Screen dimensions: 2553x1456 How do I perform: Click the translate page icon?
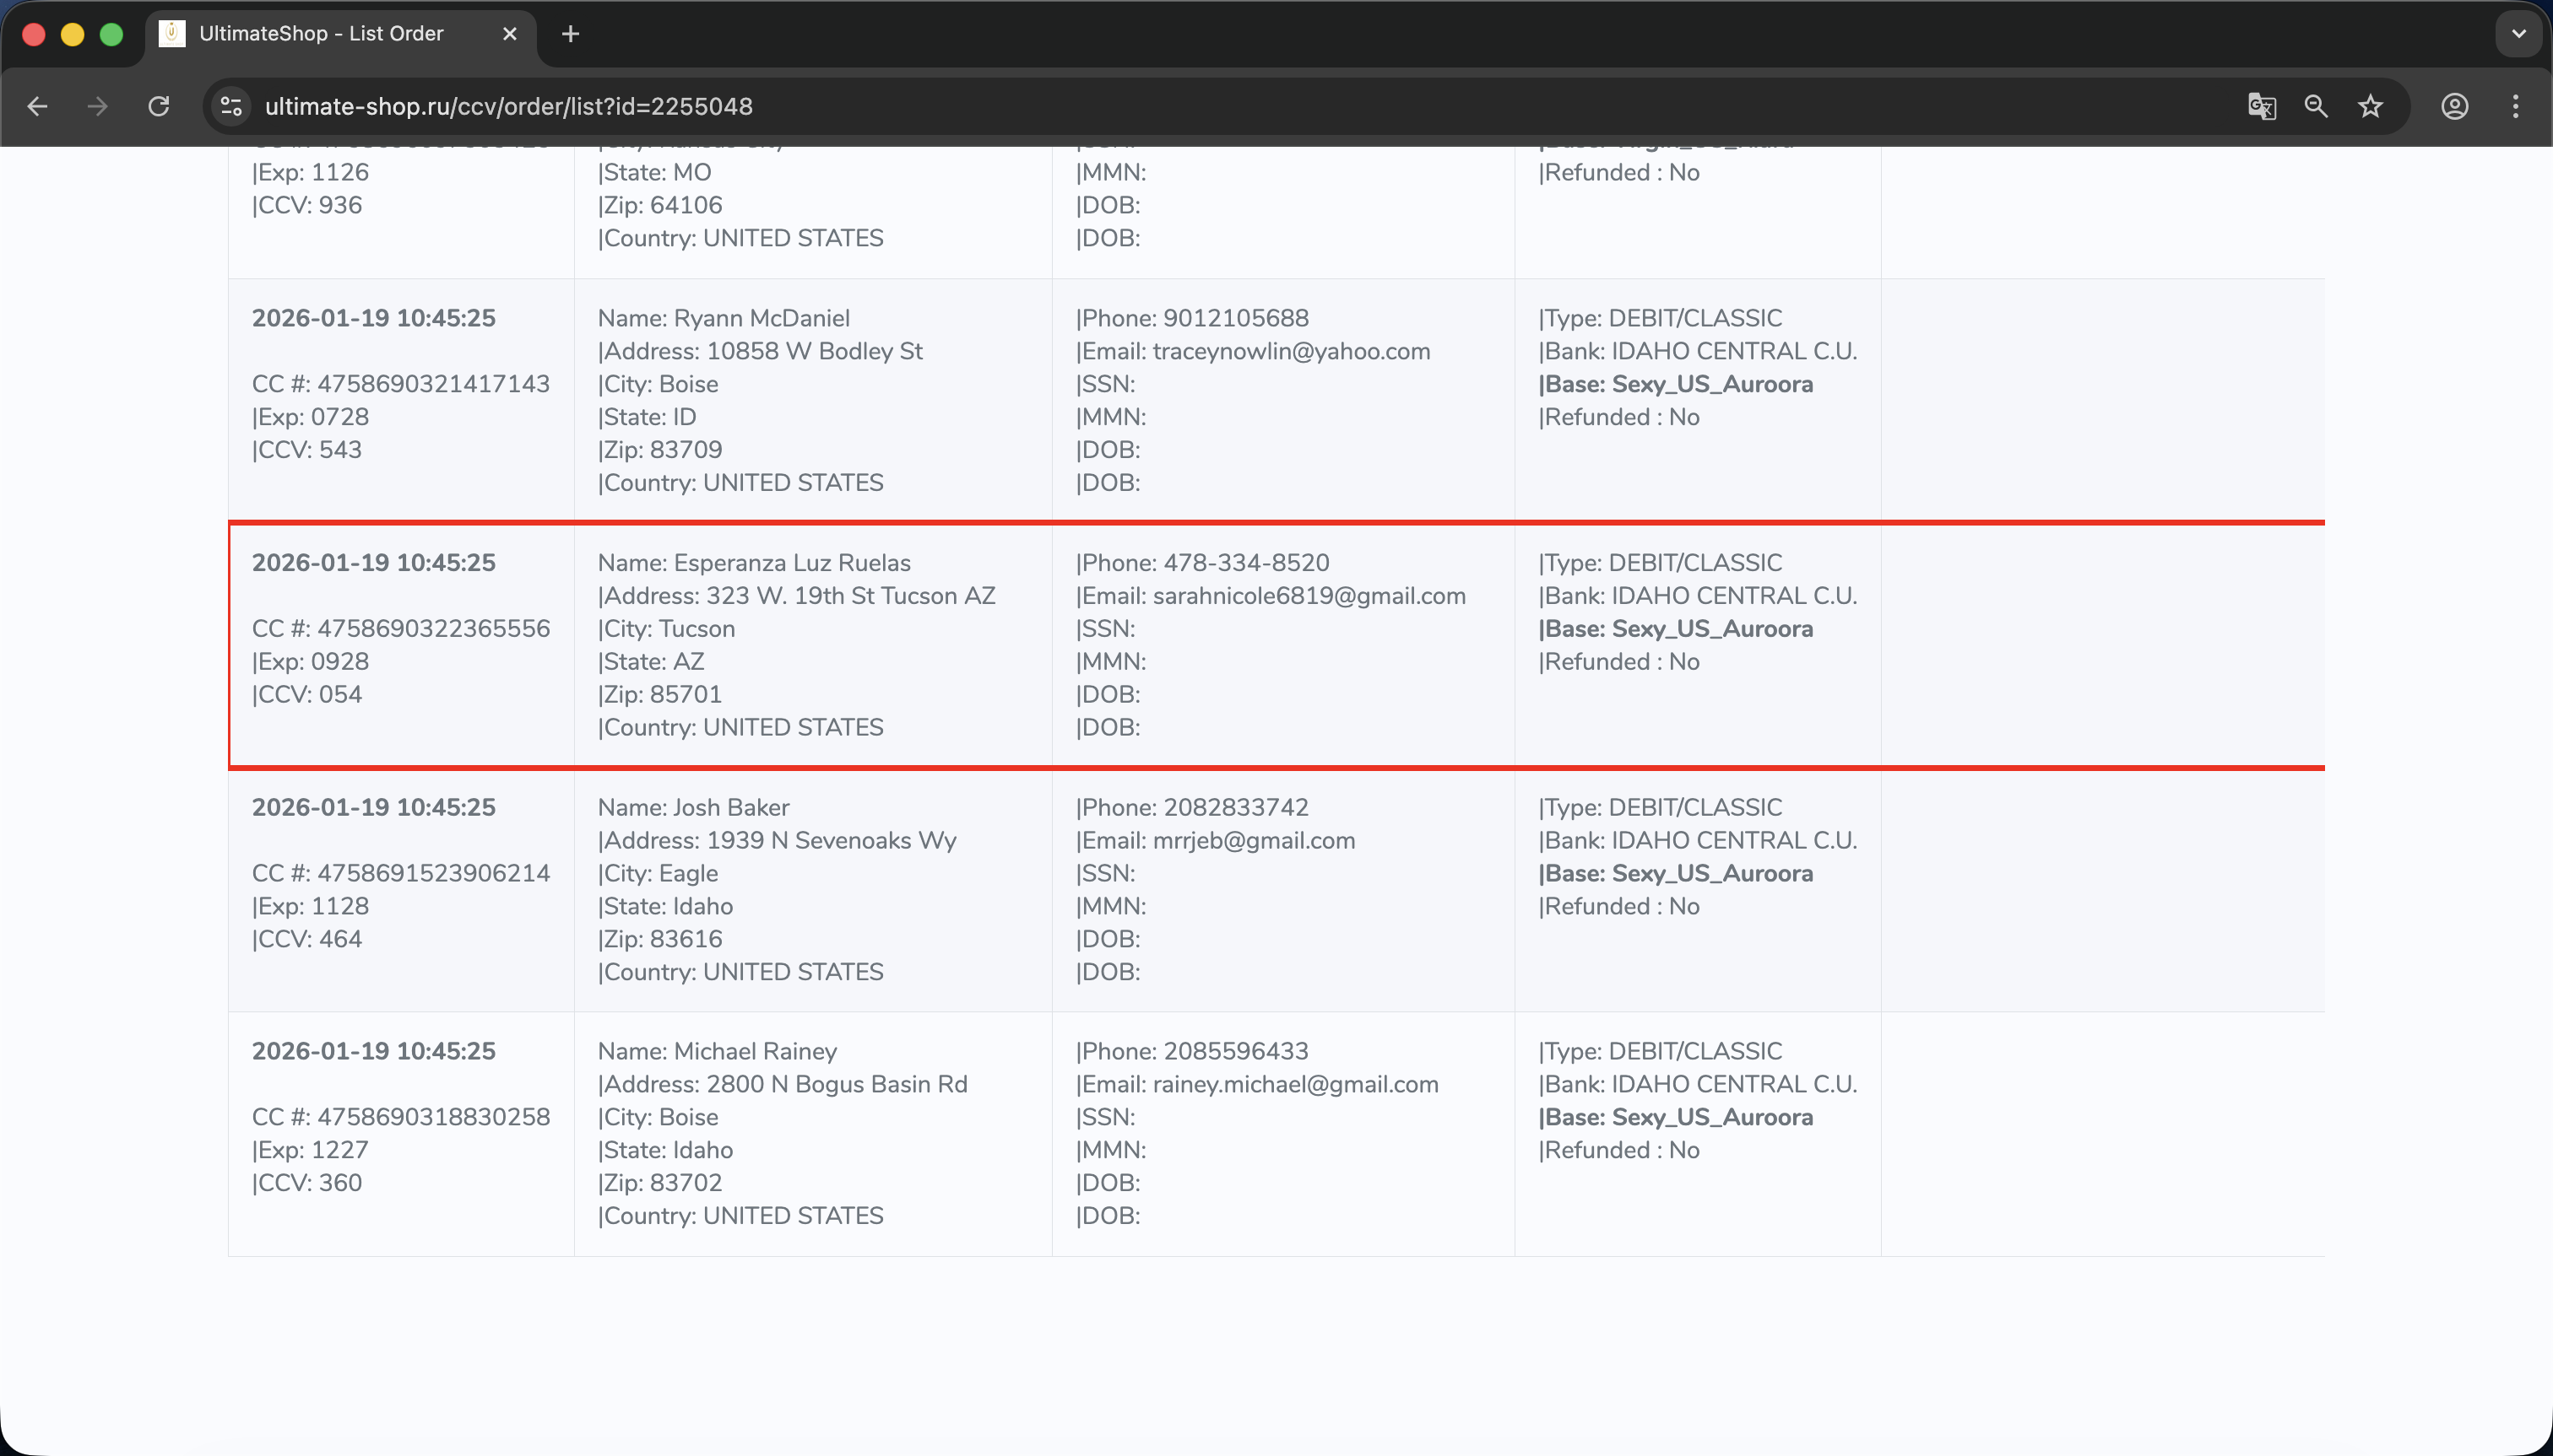2262,106
